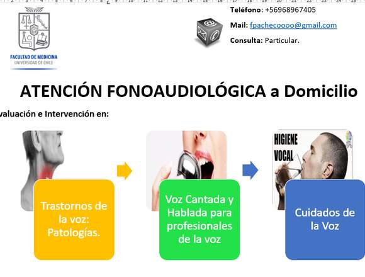Select the yellow right arrow shape
Viewport: 365px width, 277px height.
pyautogui.click(x=125, y=171)
